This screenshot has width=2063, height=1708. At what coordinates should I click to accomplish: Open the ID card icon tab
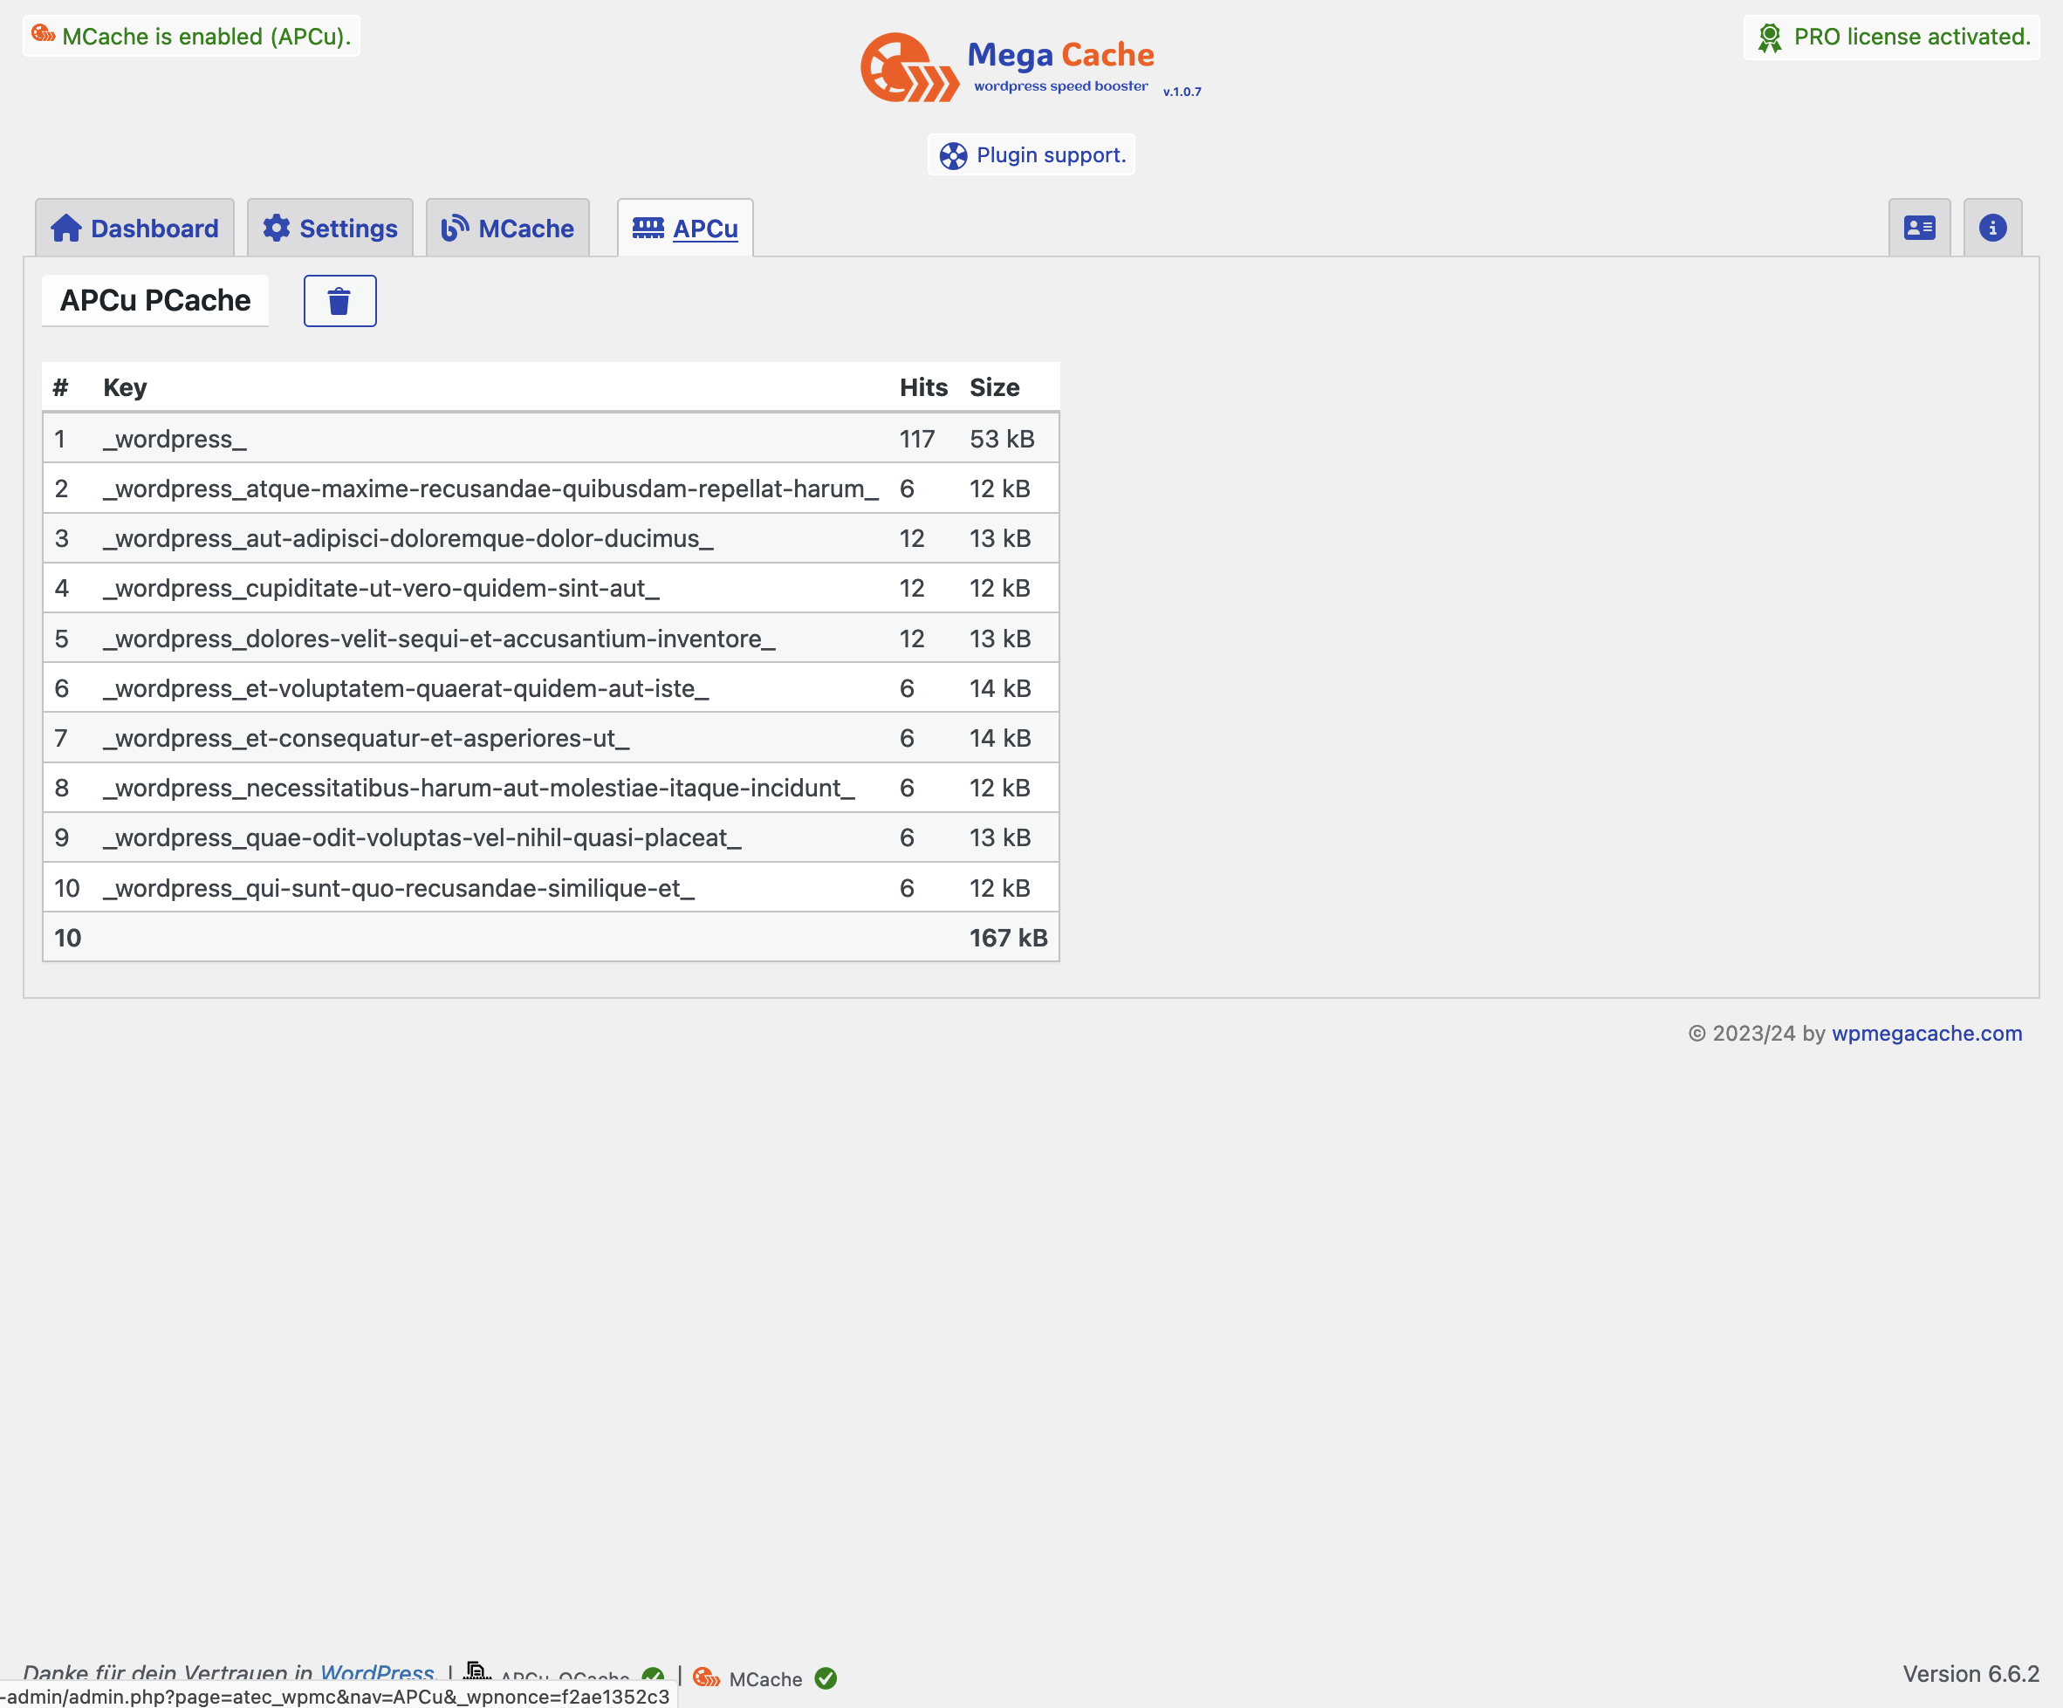pos(1919,228)
